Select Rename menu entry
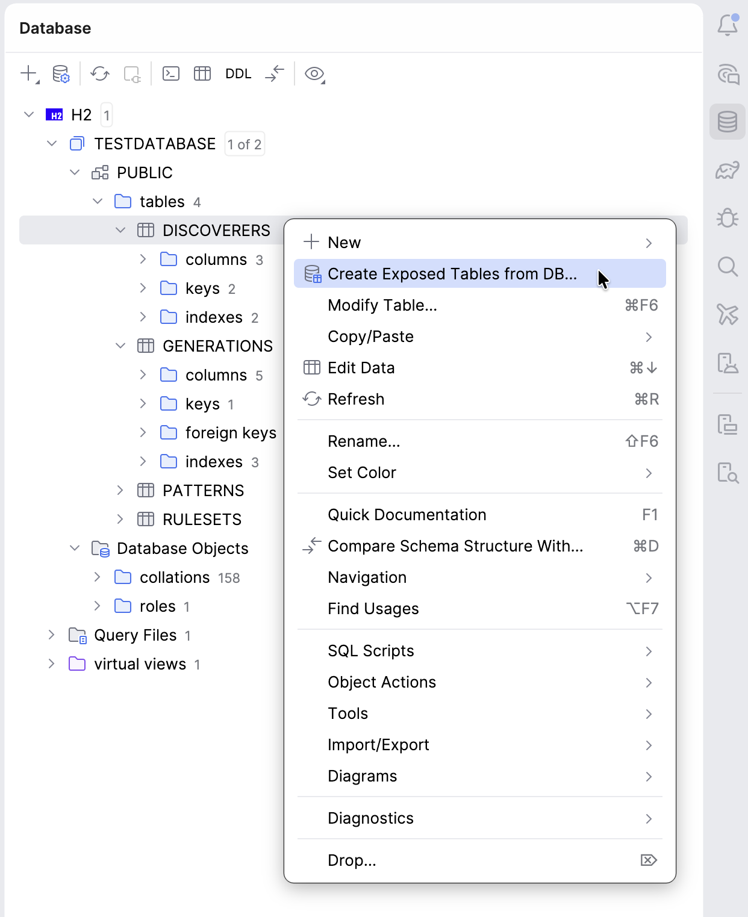Image resolution: width=748 pixels, height=917 pixels. pos(480,441)
